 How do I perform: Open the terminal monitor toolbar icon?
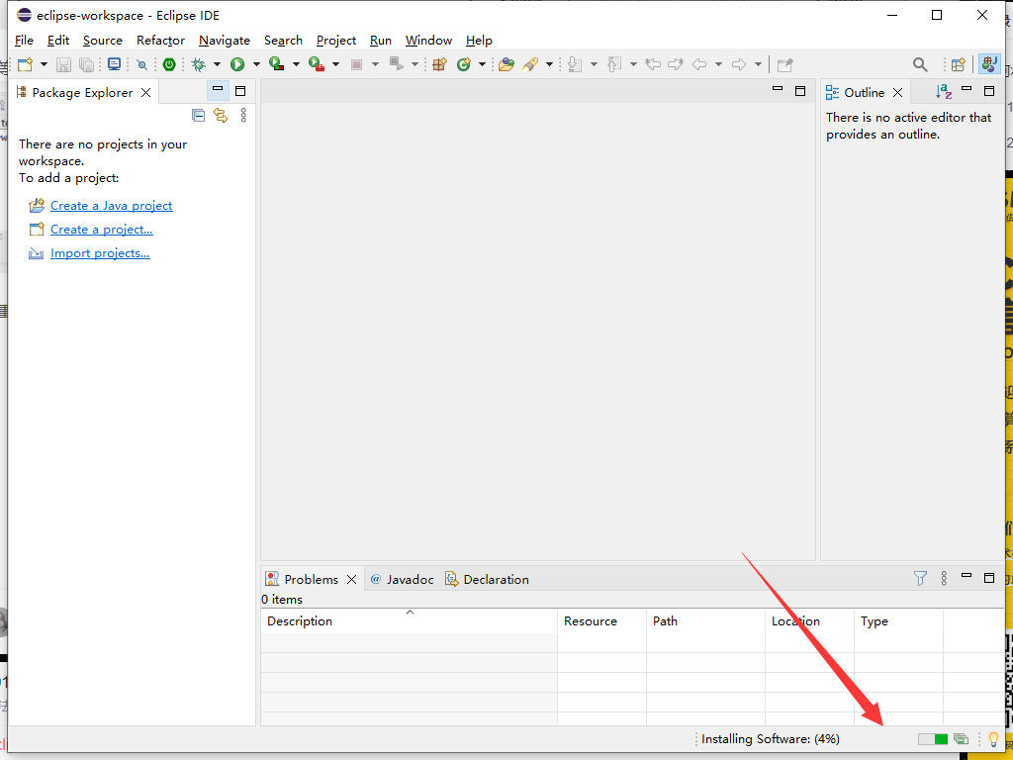[115, 64]
